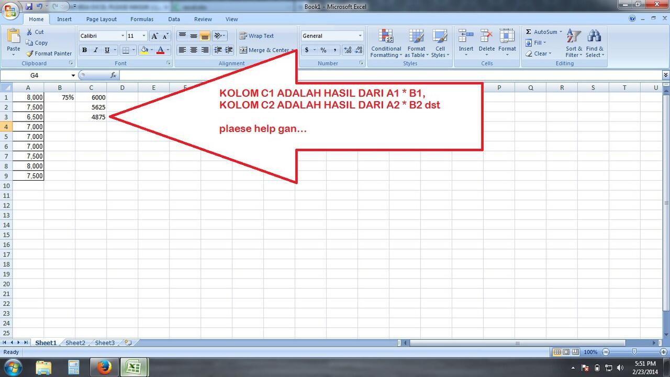Toggle left text alignment

point(182,50)
